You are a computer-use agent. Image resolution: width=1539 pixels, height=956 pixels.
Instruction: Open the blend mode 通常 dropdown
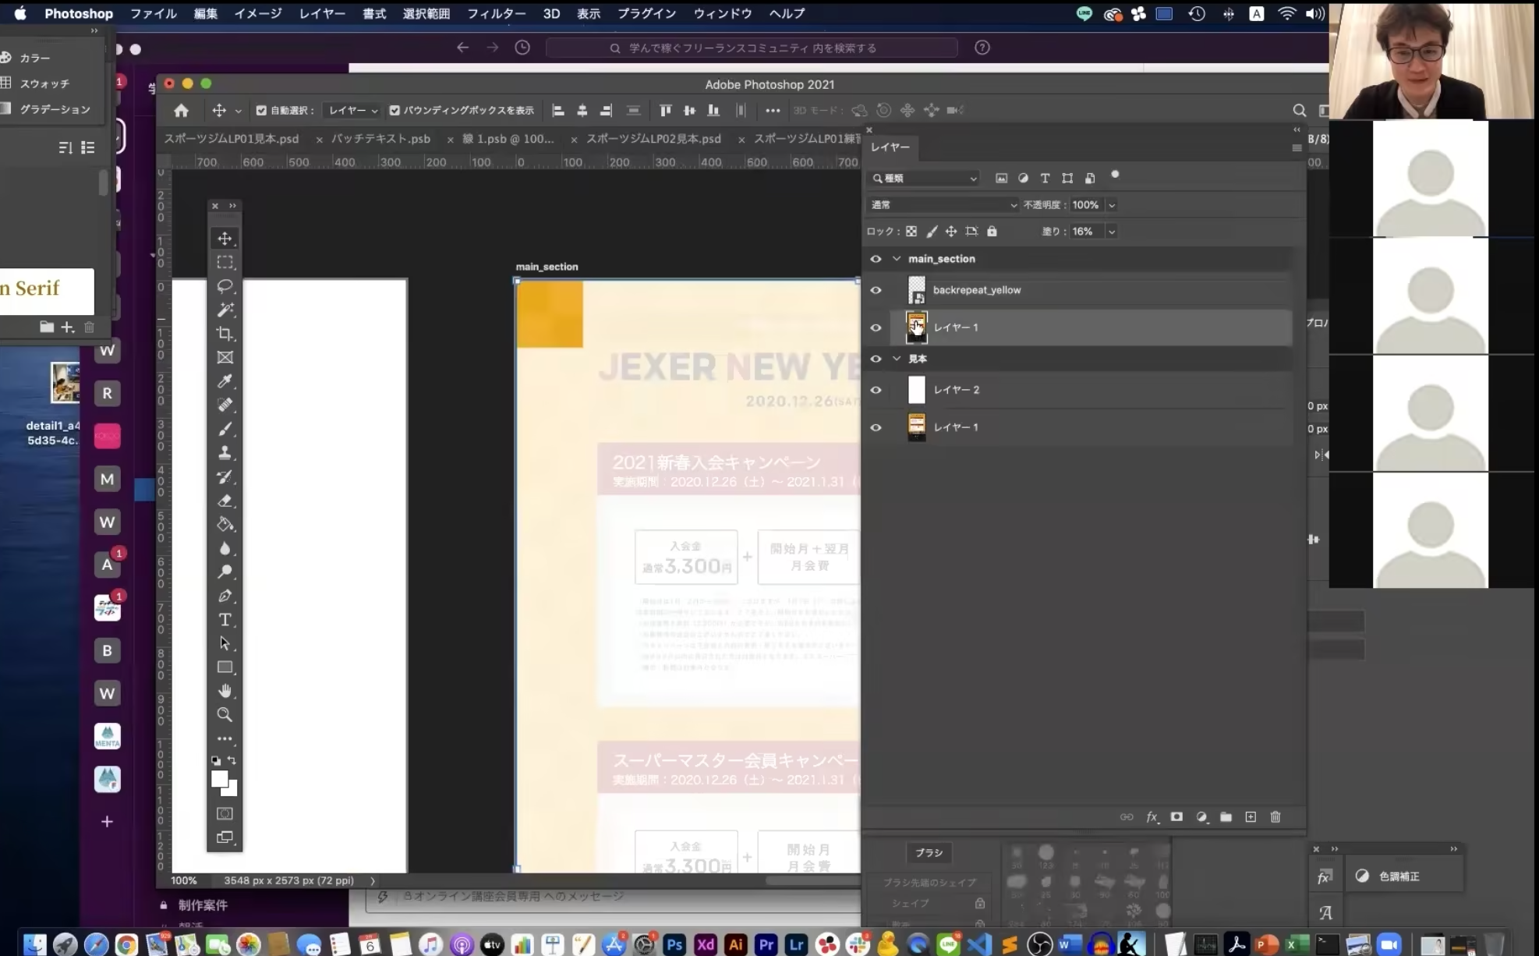pyautogui.click(x=943, y=204)
